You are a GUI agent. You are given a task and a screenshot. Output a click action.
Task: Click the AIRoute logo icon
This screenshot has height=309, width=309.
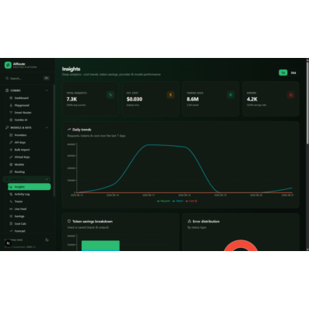click(x=8, y=65)
